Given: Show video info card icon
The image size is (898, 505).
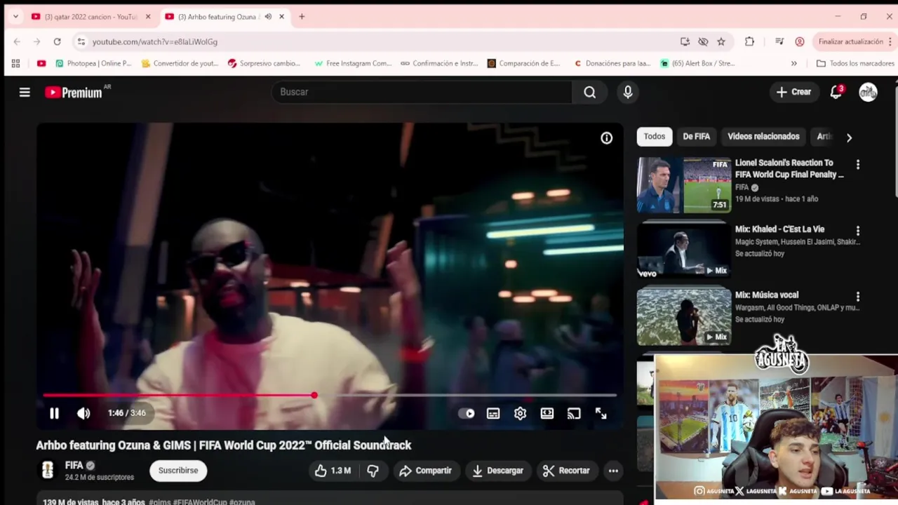Looking at the screenshot, I should click(607, 138).
